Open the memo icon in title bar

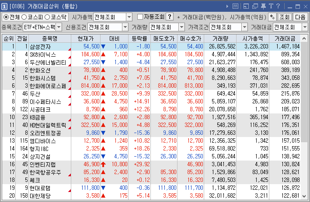point(235,6)
